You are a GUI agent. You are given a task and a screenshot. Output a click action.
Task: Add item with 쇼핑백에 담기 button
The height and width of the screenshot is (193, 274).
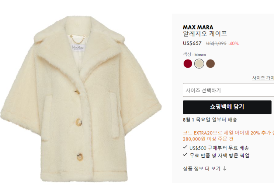(x=227, y=107)
